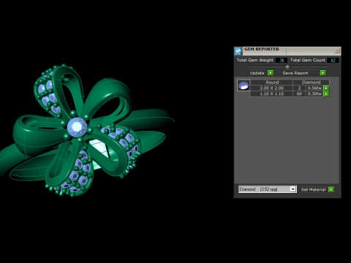Screen dimensions: 351x263
Task: Click the Round column header
Action: tap(272, 83)
